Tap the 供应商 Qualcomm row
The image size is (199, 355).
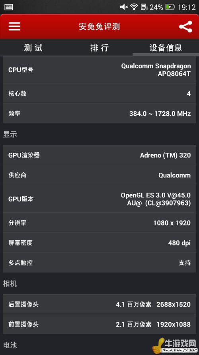pos(99,175)
